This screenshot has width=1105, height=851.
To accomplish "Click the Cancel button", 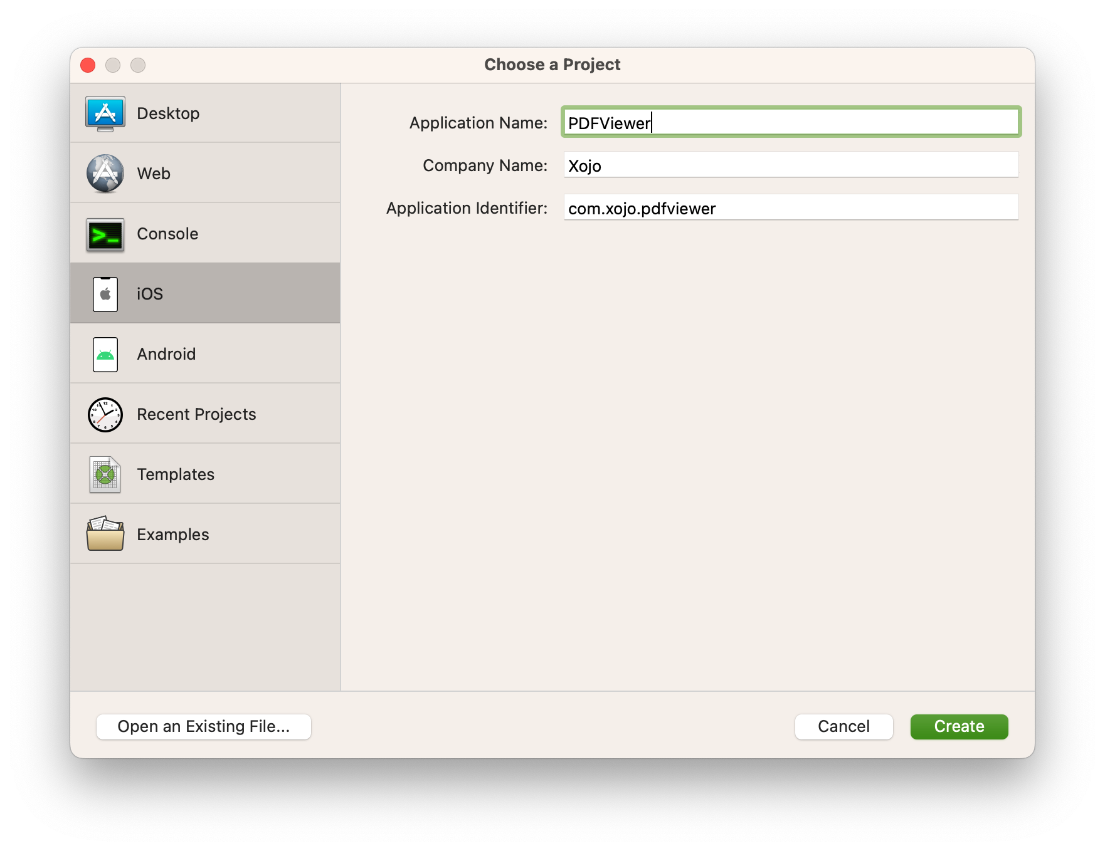I will (x=843, y=726).
